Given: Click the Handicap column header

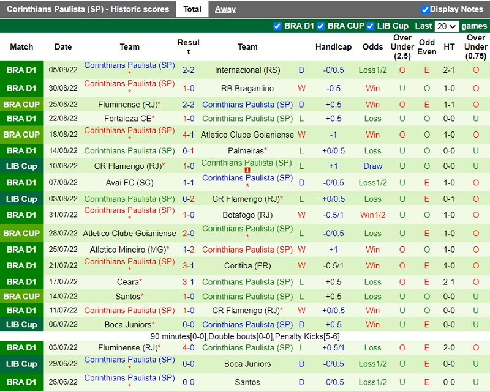Looking at the screenshot, I should (333, 47).
